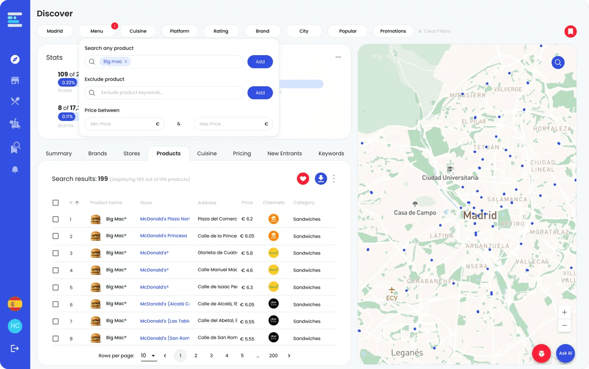The width and height of the screenshot is (589, 369).
Task: Click Add button for Search any product
Action: pyautogui.click(x=260, y=61)
